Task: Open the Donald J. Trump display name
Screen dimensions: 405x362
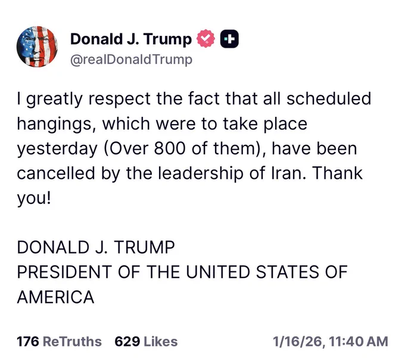Action: 131,40
